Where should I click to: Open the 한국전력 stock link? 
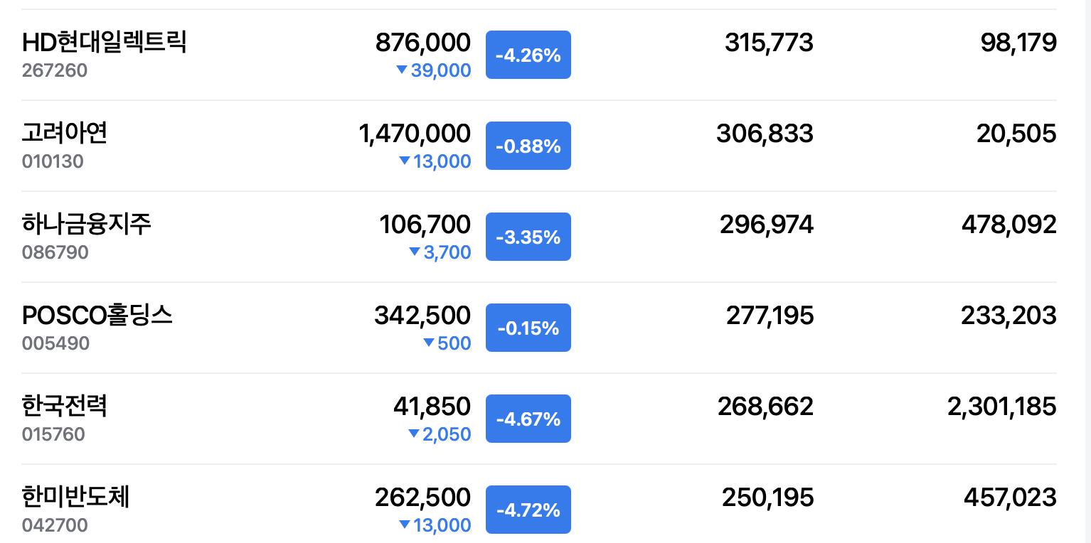[x=65, y=406]
